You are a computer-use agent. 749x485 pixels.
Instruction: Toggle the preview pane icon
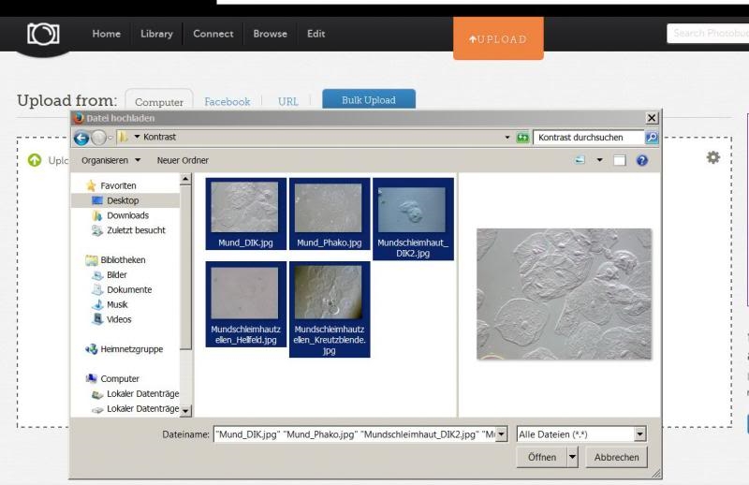(x=619, y=160)
